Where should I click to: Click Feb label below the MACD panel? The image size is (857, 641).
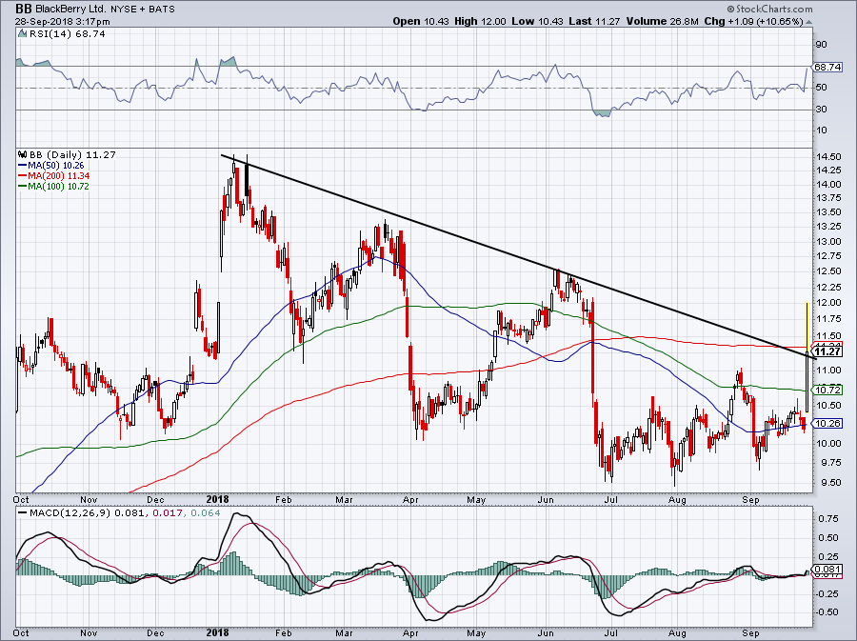[x=283, y=632]
